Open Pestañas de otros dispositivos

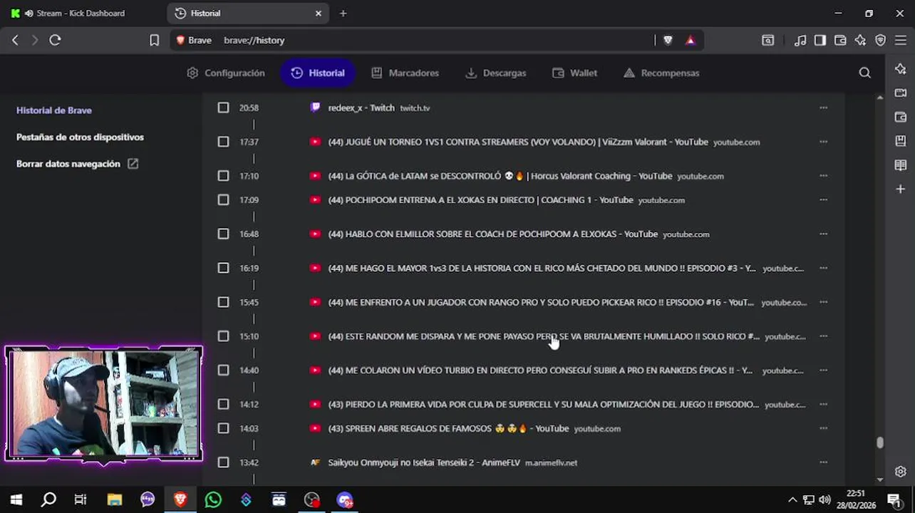click(80, 137)
